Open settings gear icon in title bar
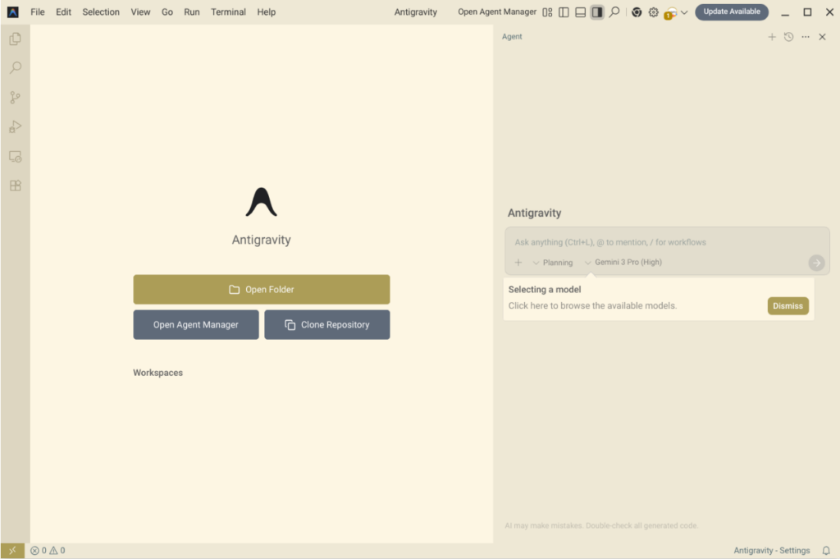Screen dimensions: 840x559 click(653, 12)
